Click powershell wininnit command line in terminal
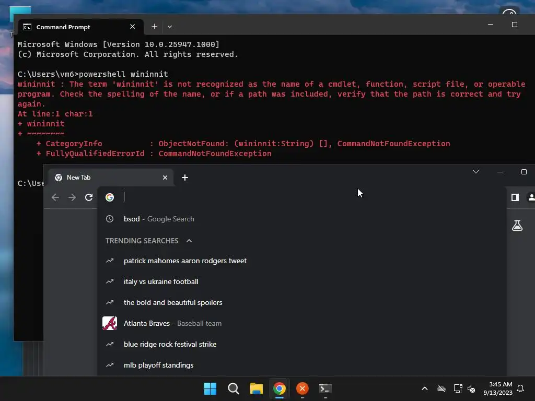The width and height of the screenshot is (535, 401). [93, 74]
